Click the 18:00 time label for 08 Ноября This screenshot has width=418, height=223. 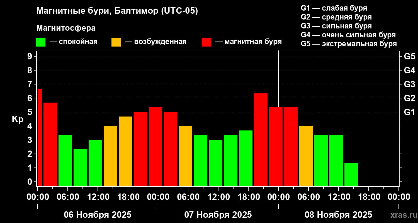pyautogui.click(x=369, y=197)
